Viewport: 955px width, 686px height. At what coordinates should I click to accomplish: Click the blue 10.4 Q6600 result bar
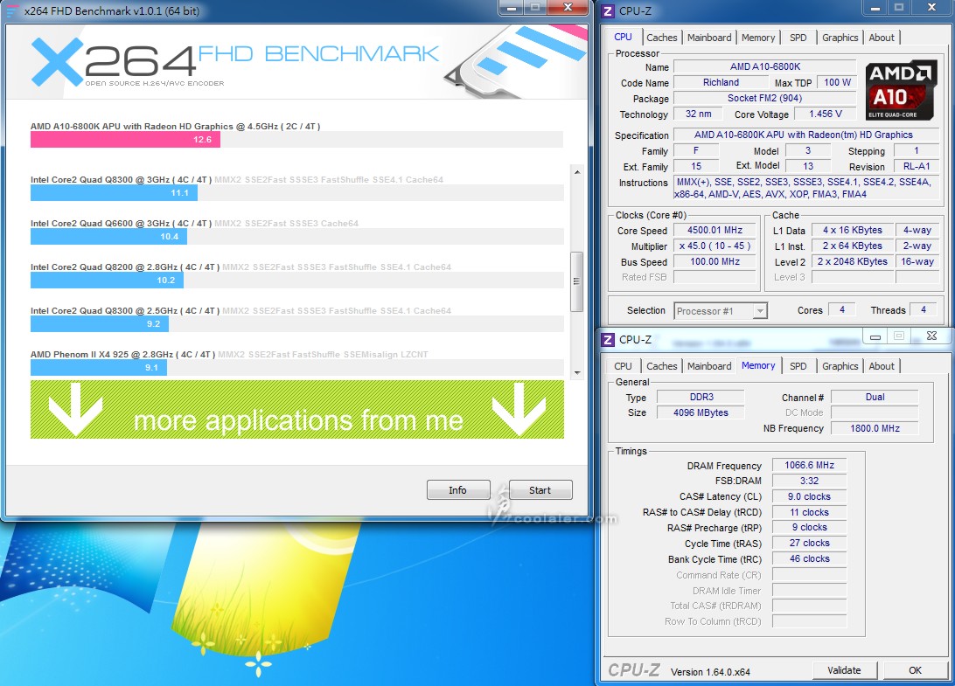(x=108, y=237)
